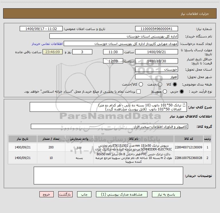Image resolution: width=220 pixels, height=213 pixels.
Task: Click the empty توضیحات خریدار text area
Action: [x=108, y=176]
